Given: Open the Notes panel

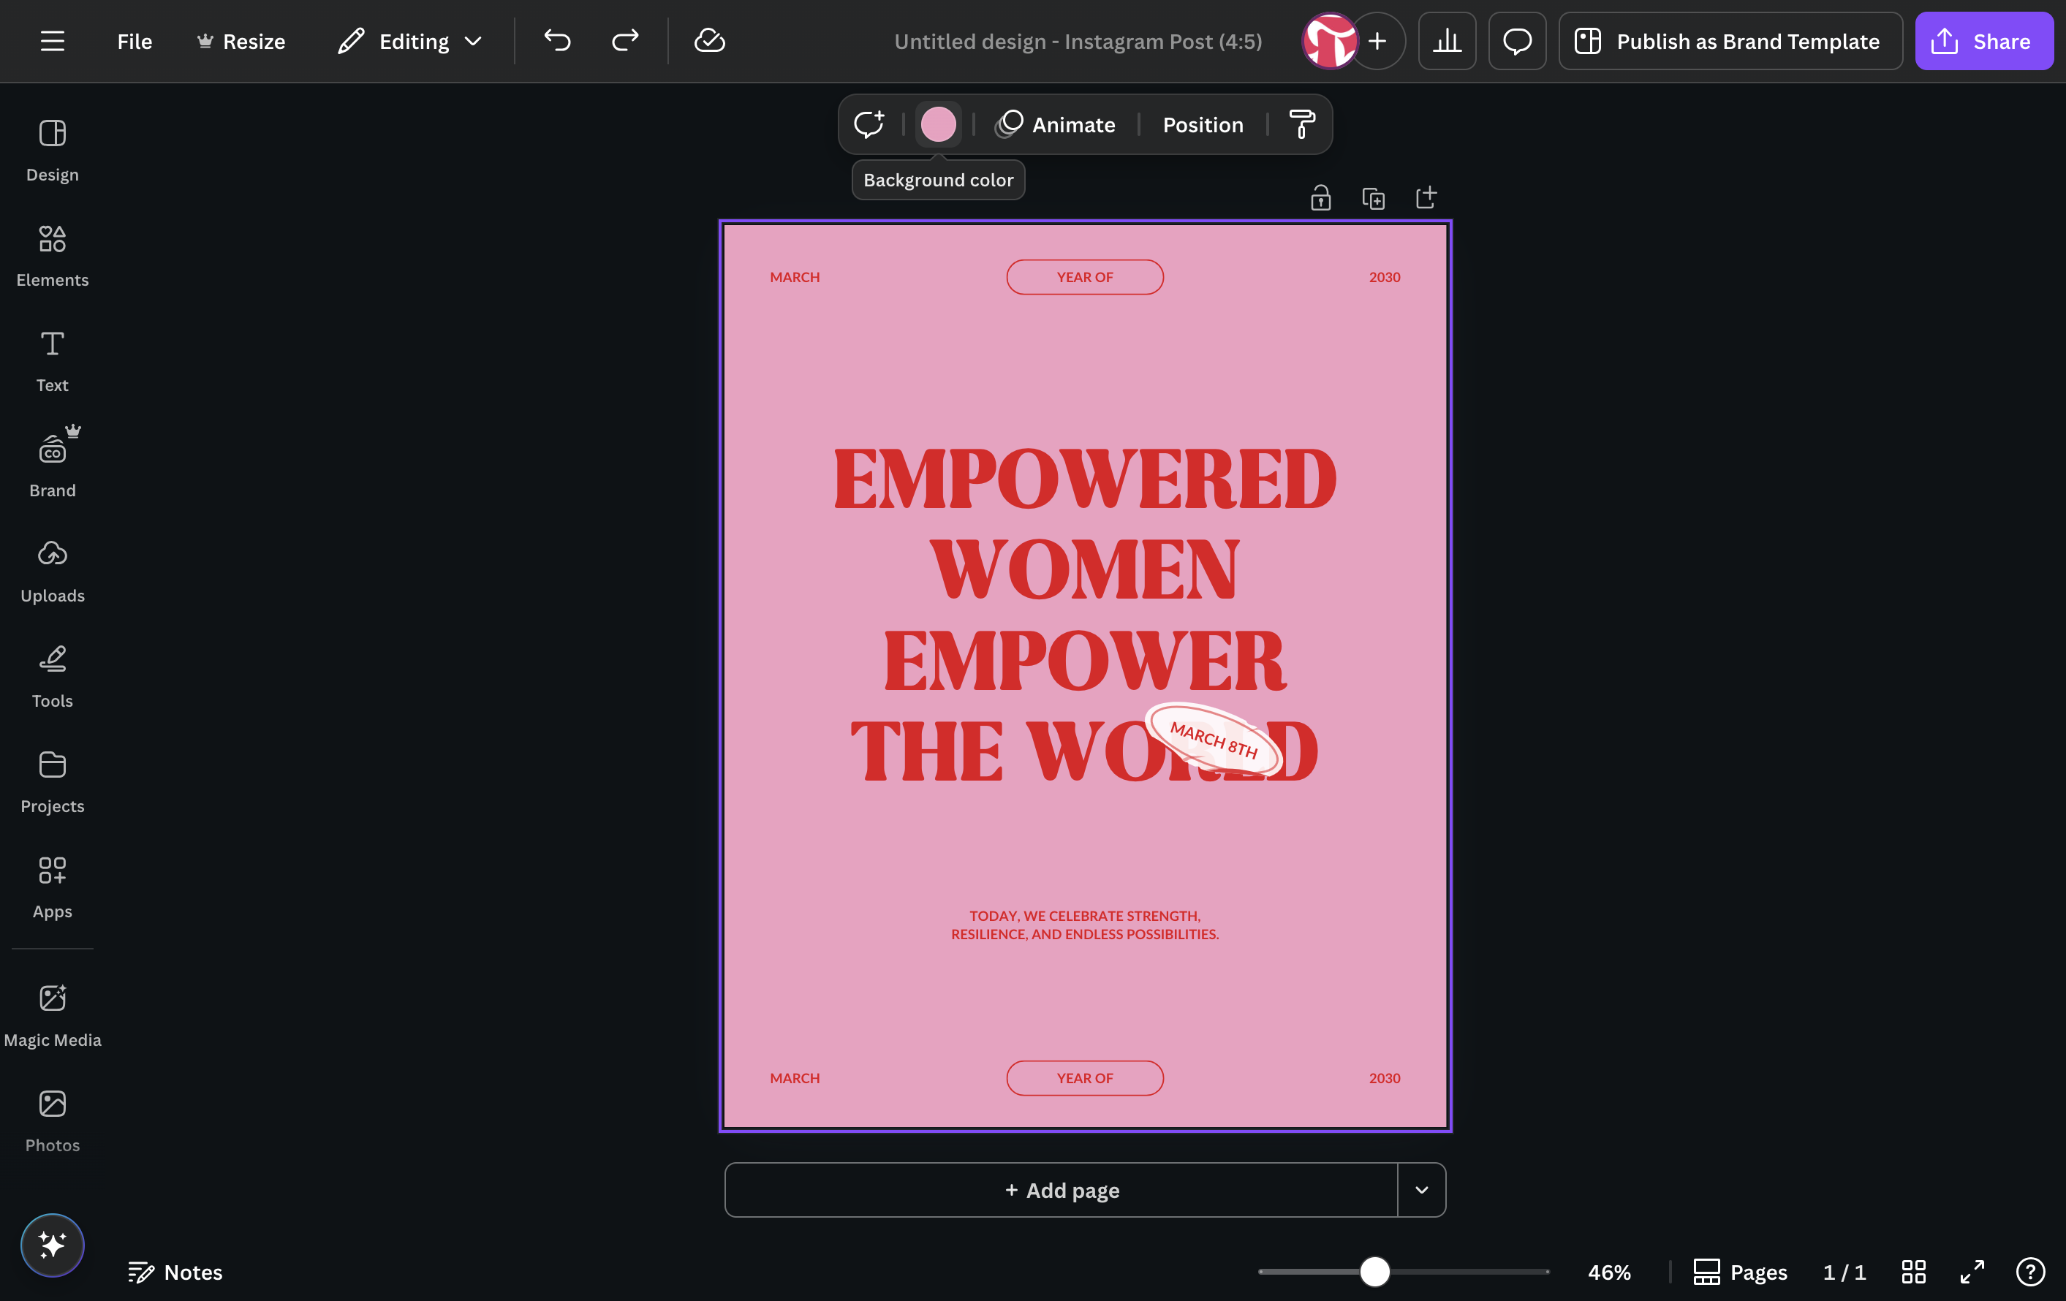Looking at the screenshot, I should (175, 1272).
